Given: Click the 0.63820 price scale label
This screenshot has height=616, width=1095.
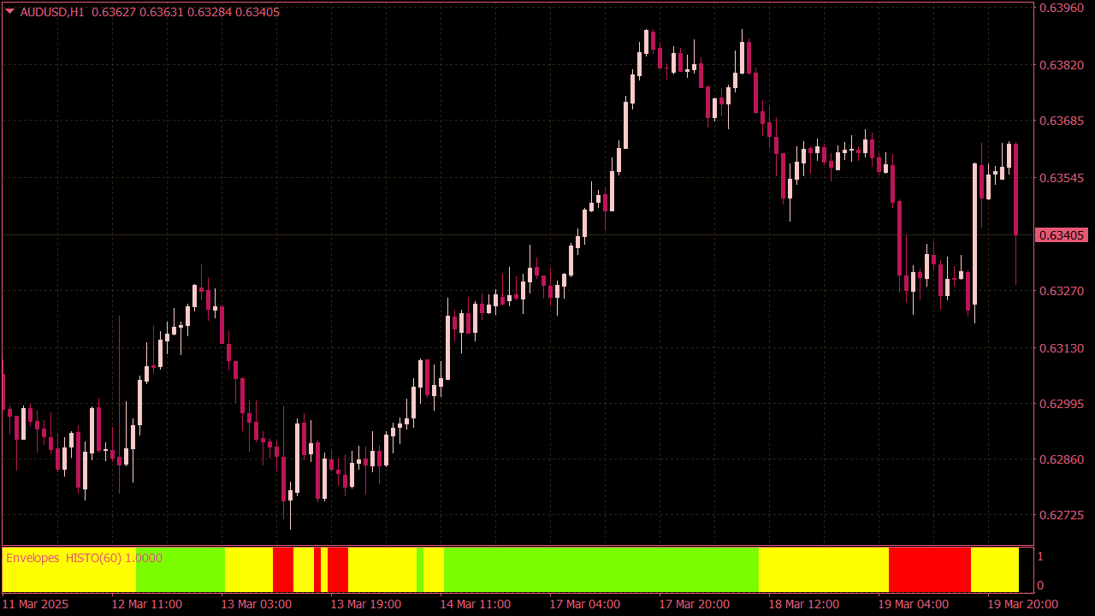Looking at the screenshot, I should point(1062,64).
